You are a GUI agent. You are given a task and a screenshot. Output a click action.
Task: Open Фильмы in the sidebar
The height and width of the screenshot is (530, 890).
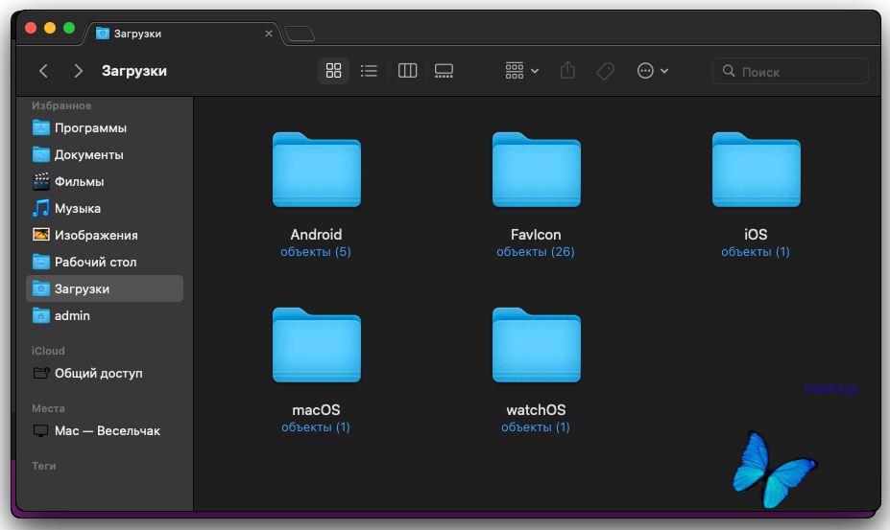click(105, 181)
